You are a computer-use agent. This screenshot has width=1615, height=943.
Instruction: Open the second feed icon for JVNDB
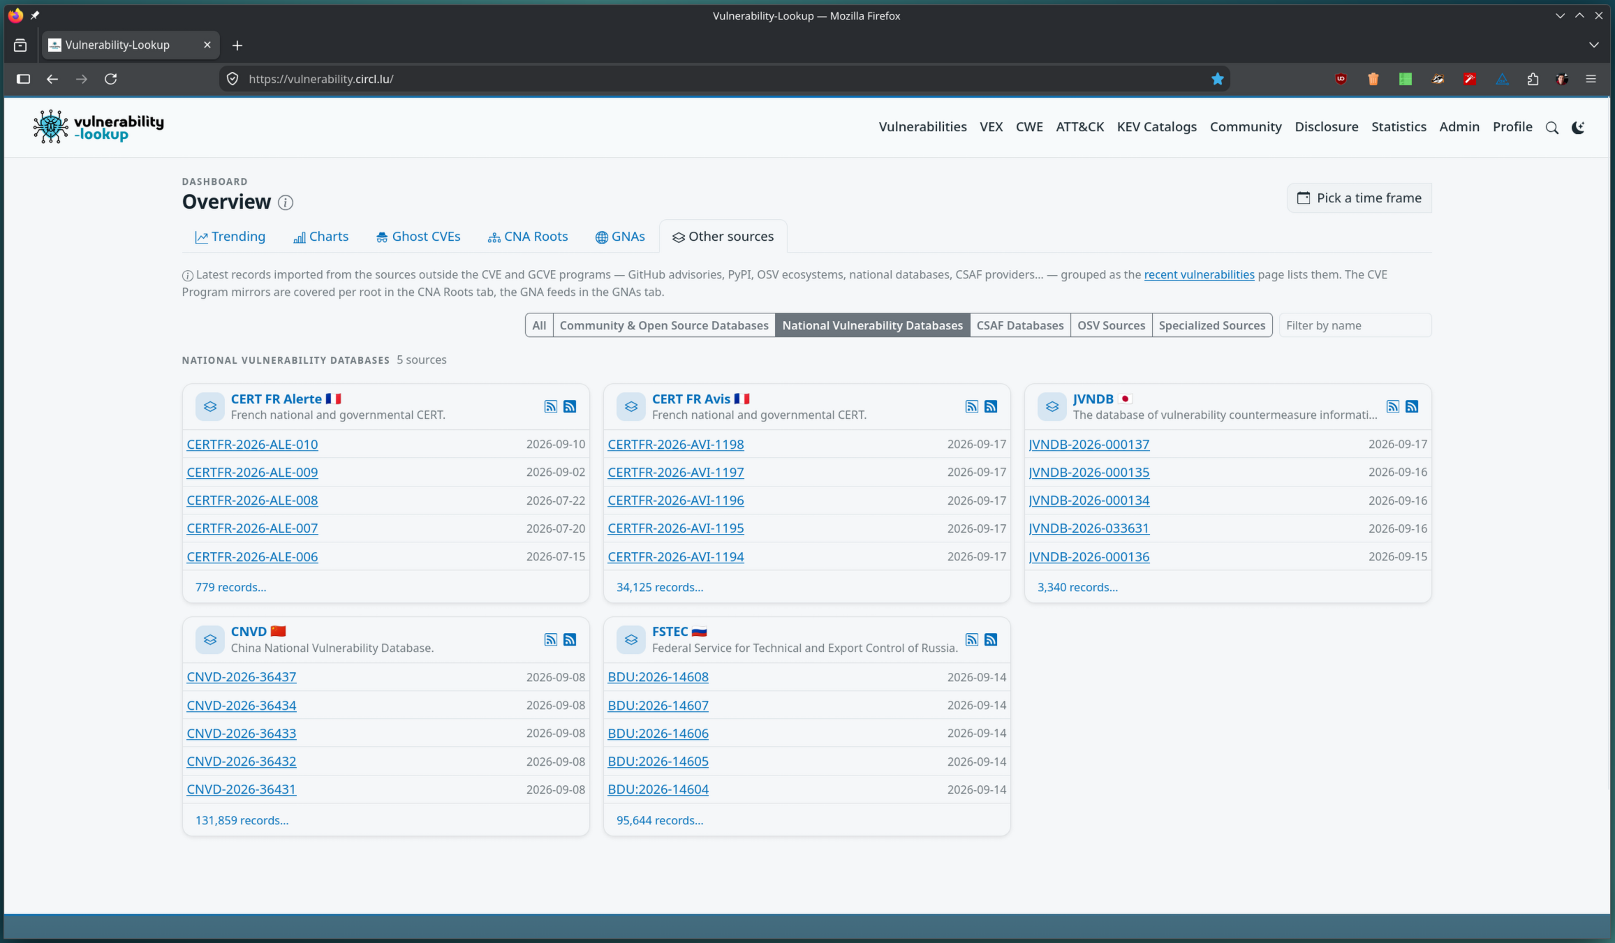pos(1412,407)
